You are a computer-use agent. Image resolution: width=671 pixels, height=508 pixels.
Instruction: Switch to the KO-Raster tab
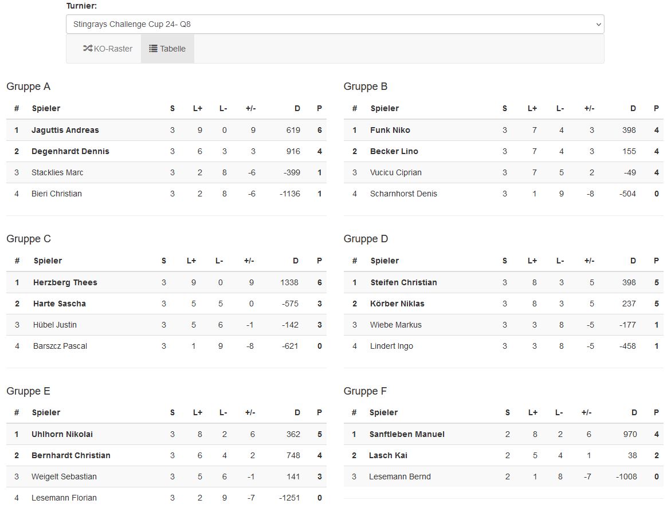point(108,49)
